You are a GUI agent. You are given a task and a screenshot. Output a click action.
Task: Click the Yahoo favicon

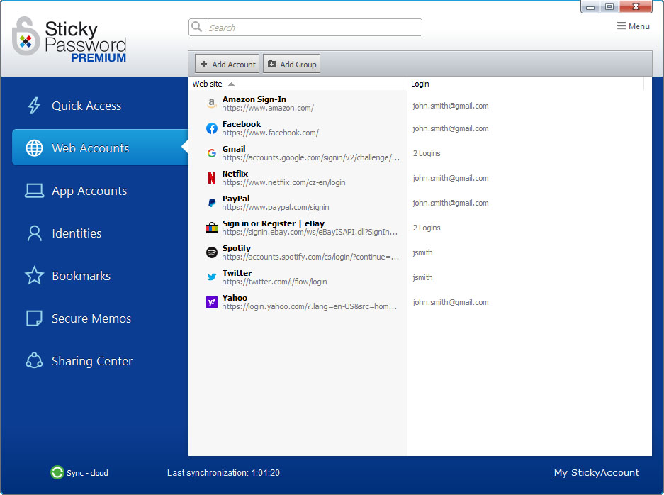(212, 301)
